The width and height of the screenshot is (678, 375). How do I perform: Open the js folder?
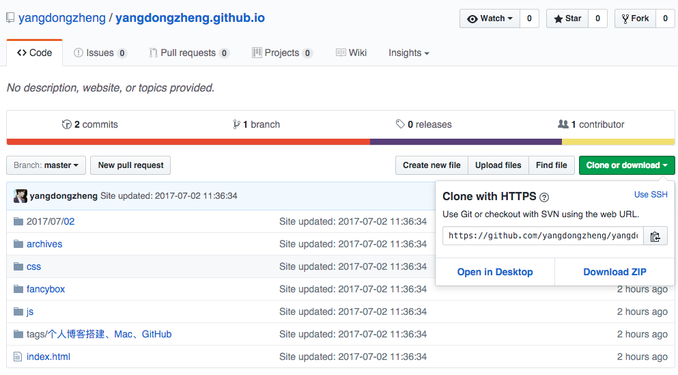30,312
